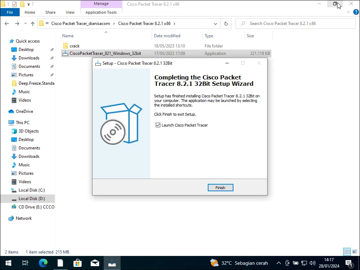Switch to large icons view layout

tap(354, 252)
